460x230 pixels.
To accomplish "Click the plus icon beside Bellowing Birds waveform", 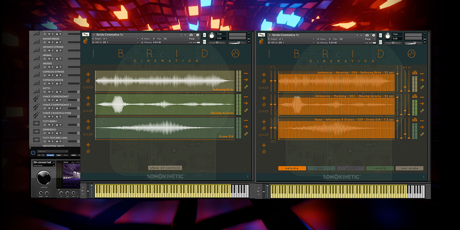I will click(88, 74).
